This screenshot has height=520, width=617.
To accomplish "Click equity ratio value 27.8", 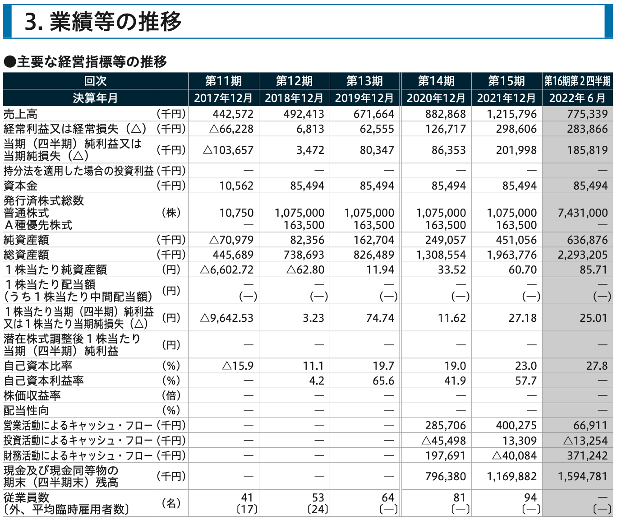I will coord(597,366).
